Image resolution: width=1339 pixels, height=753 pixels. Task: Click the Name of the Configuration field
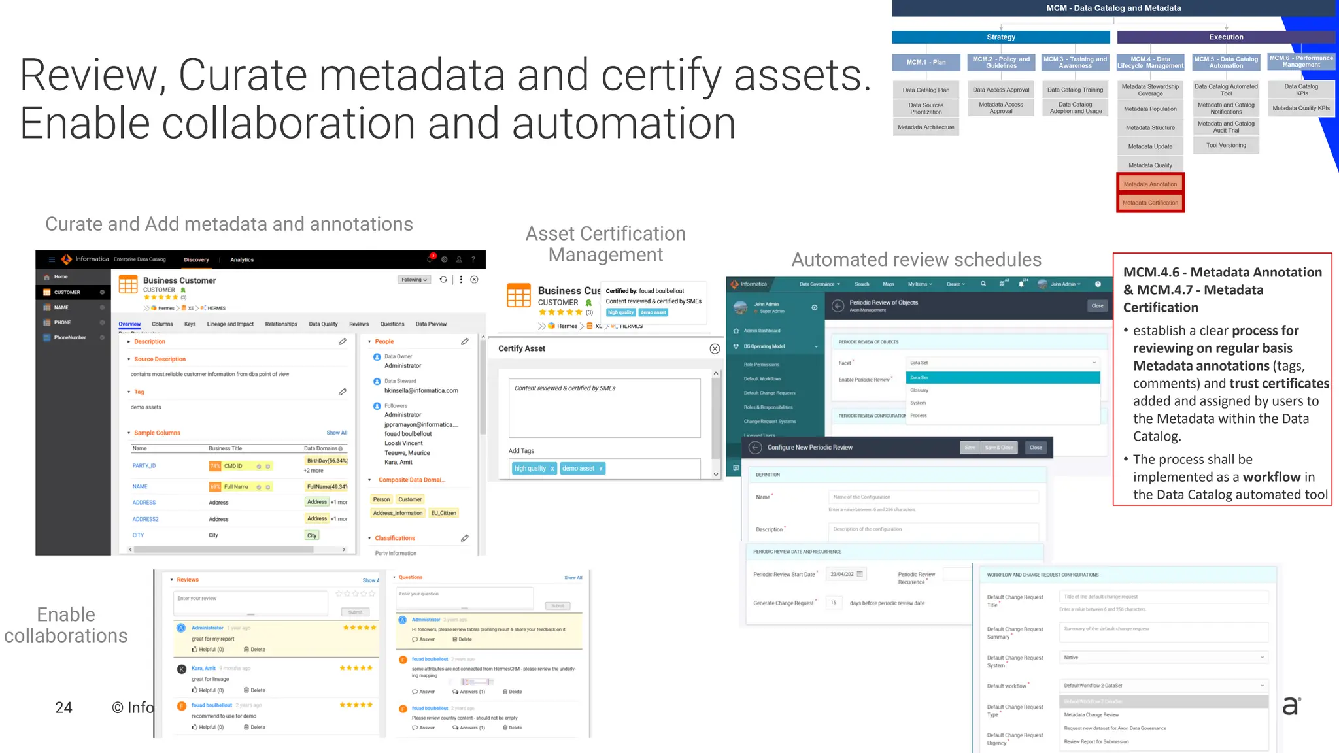933,497
